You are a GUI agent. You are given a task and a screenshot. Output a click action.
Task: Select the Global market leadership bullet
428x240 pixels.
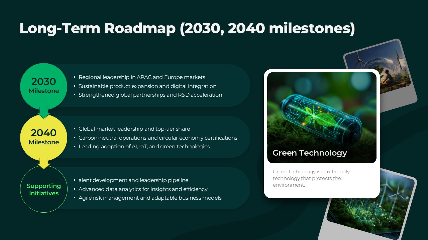[x=134, y=129]
